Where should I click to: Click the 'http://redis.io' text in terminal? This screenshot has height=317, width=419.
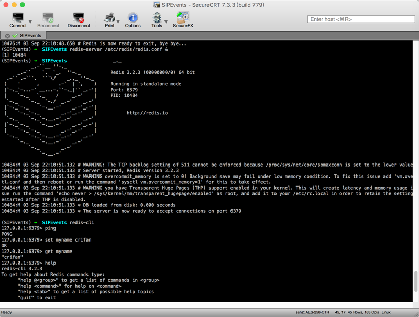[147, 113]
